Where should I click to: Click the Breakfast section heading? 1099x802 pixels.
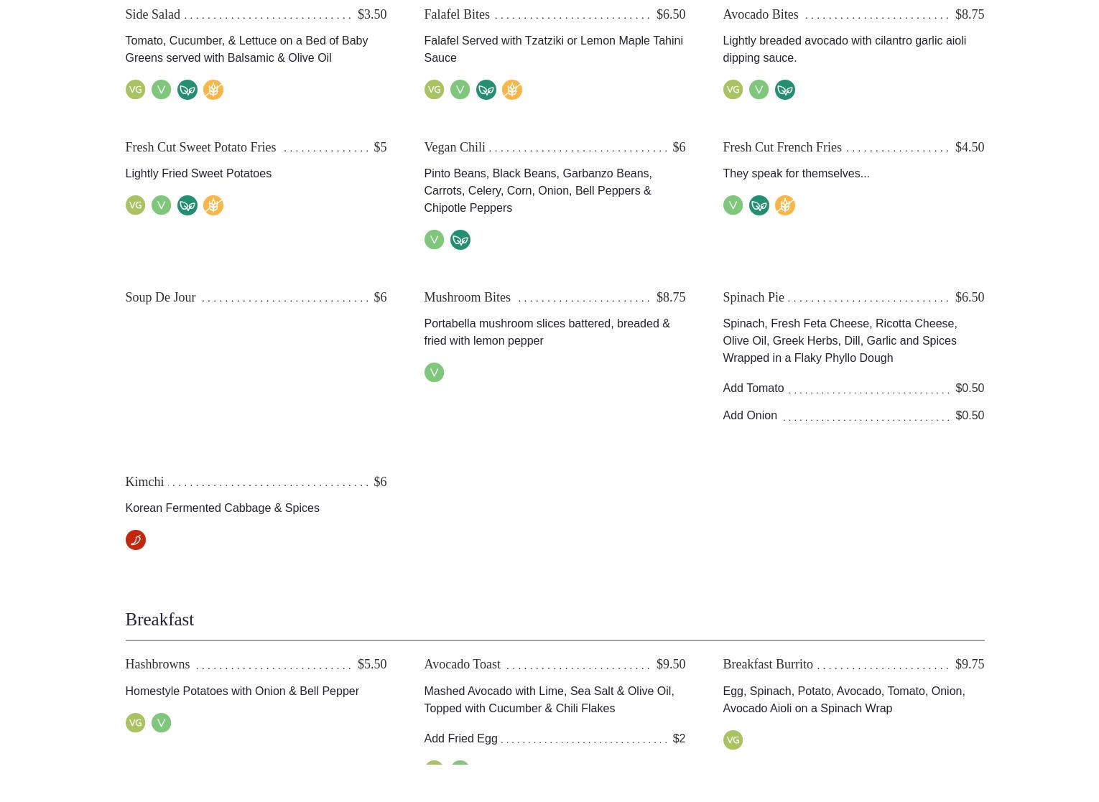tap(159, 619)
